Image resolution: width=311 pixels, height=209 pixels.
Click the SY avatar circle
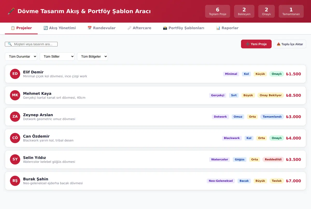tap(15, 159)
